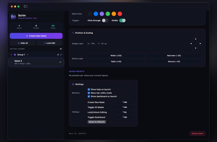Image resolution: width=217 pixels, height=142 pixels.
Task: Click the Scrim app logo
Action: coord(13,16)
